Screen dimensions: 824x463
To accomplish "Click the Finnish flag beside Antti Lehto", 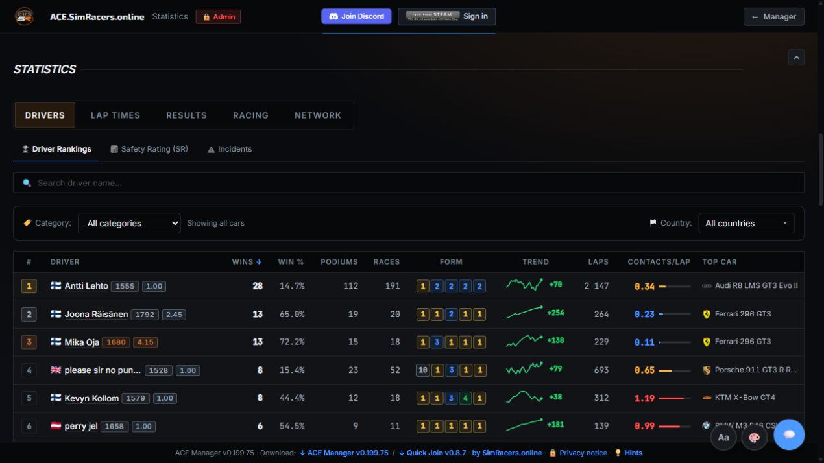I will click(56, 286).
